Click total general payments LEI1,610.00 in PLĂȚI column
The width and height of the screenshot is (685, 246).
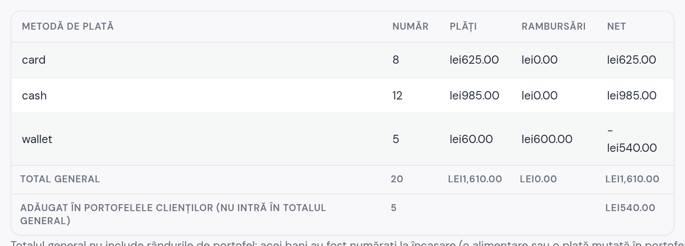tap(475, 179)
